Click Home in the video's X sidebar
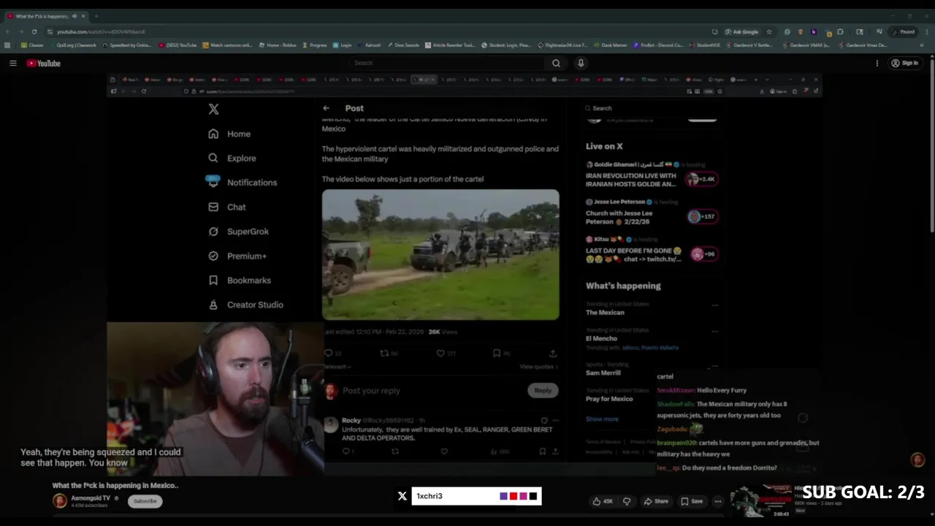 230,134
